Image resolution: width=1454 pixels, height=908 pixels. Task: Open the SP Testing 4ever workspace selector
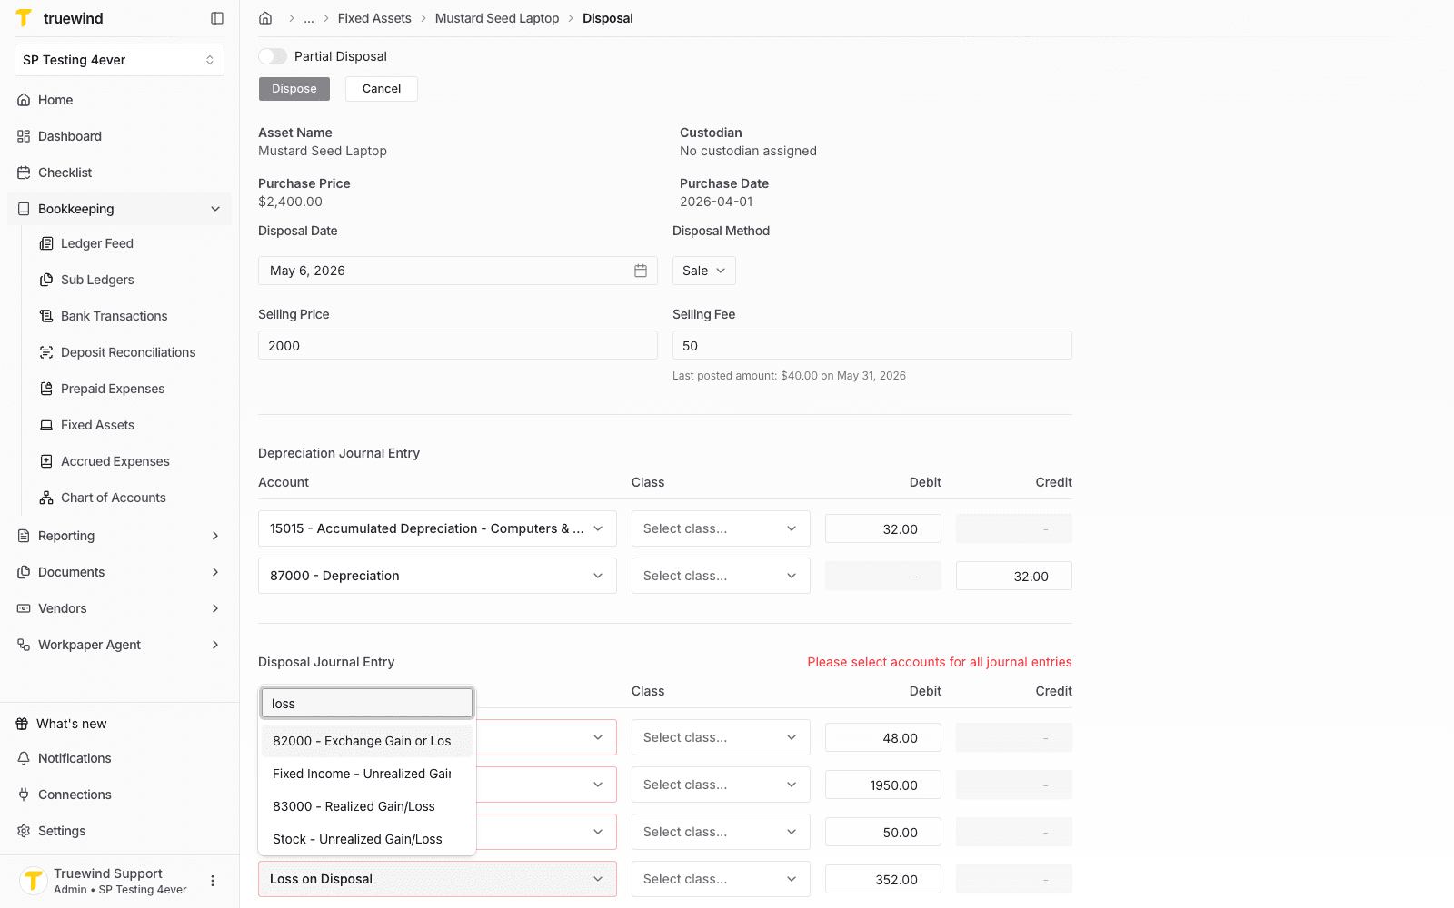point(119,60)
